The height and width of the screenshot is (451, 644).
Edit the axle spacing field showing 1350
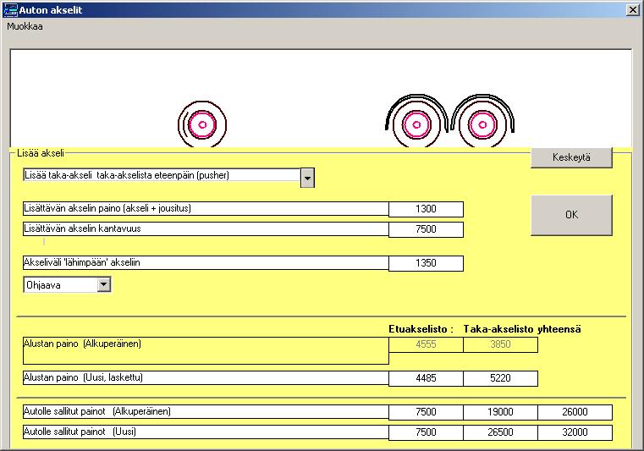(426, 263)
